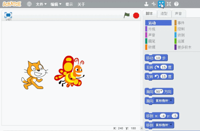200x131 pixels.
Task: Collapse the stage with the side arrow
Action: pos(141,128)
